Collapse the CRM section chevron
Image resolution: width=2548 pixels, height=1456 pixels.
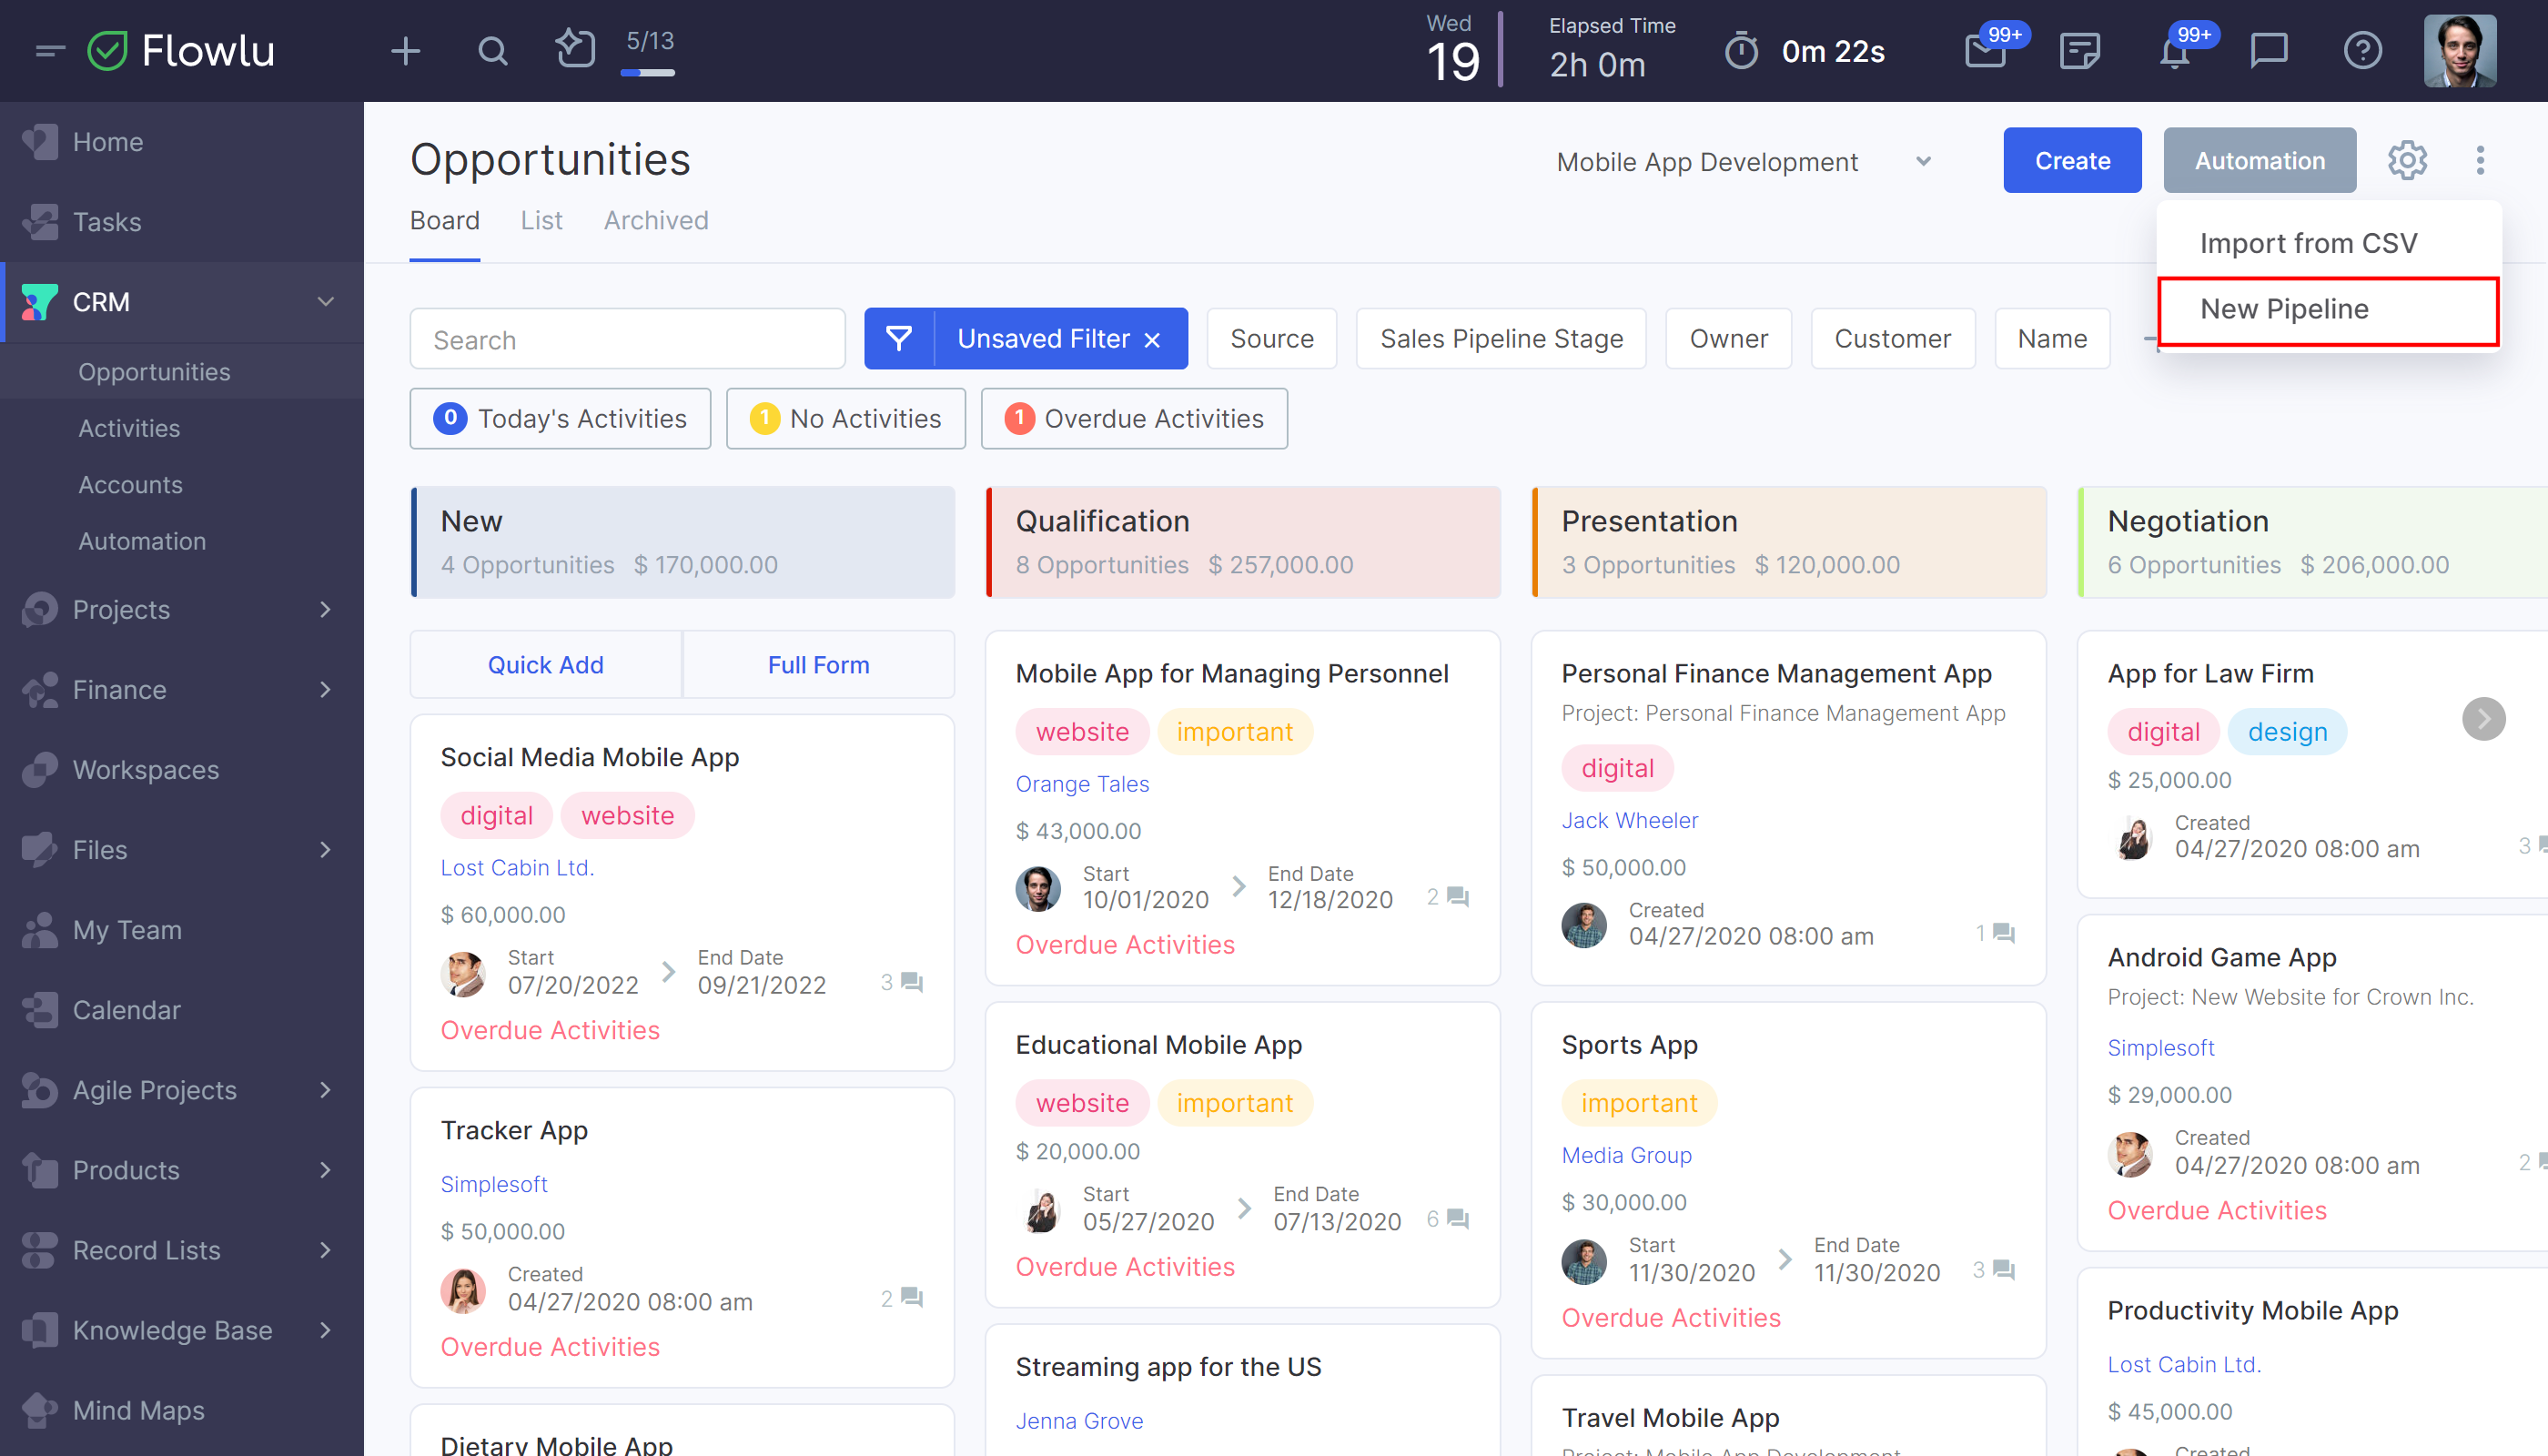point(325,301)
